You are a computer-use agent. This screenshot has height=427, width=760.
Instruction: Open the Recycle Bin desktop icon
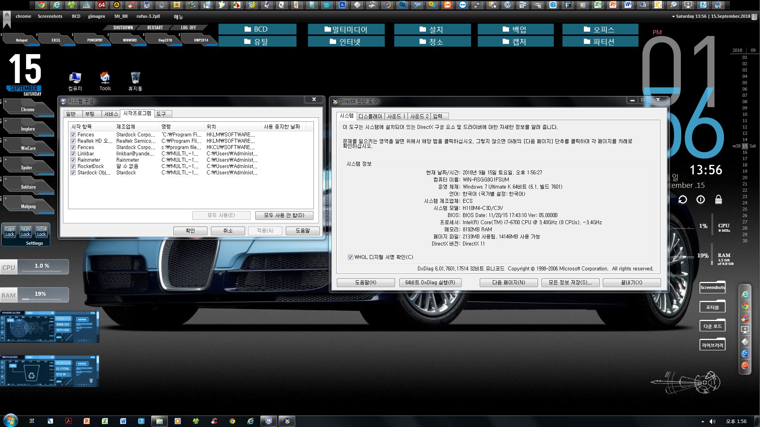pyautogui.click(x=135, y=81)
